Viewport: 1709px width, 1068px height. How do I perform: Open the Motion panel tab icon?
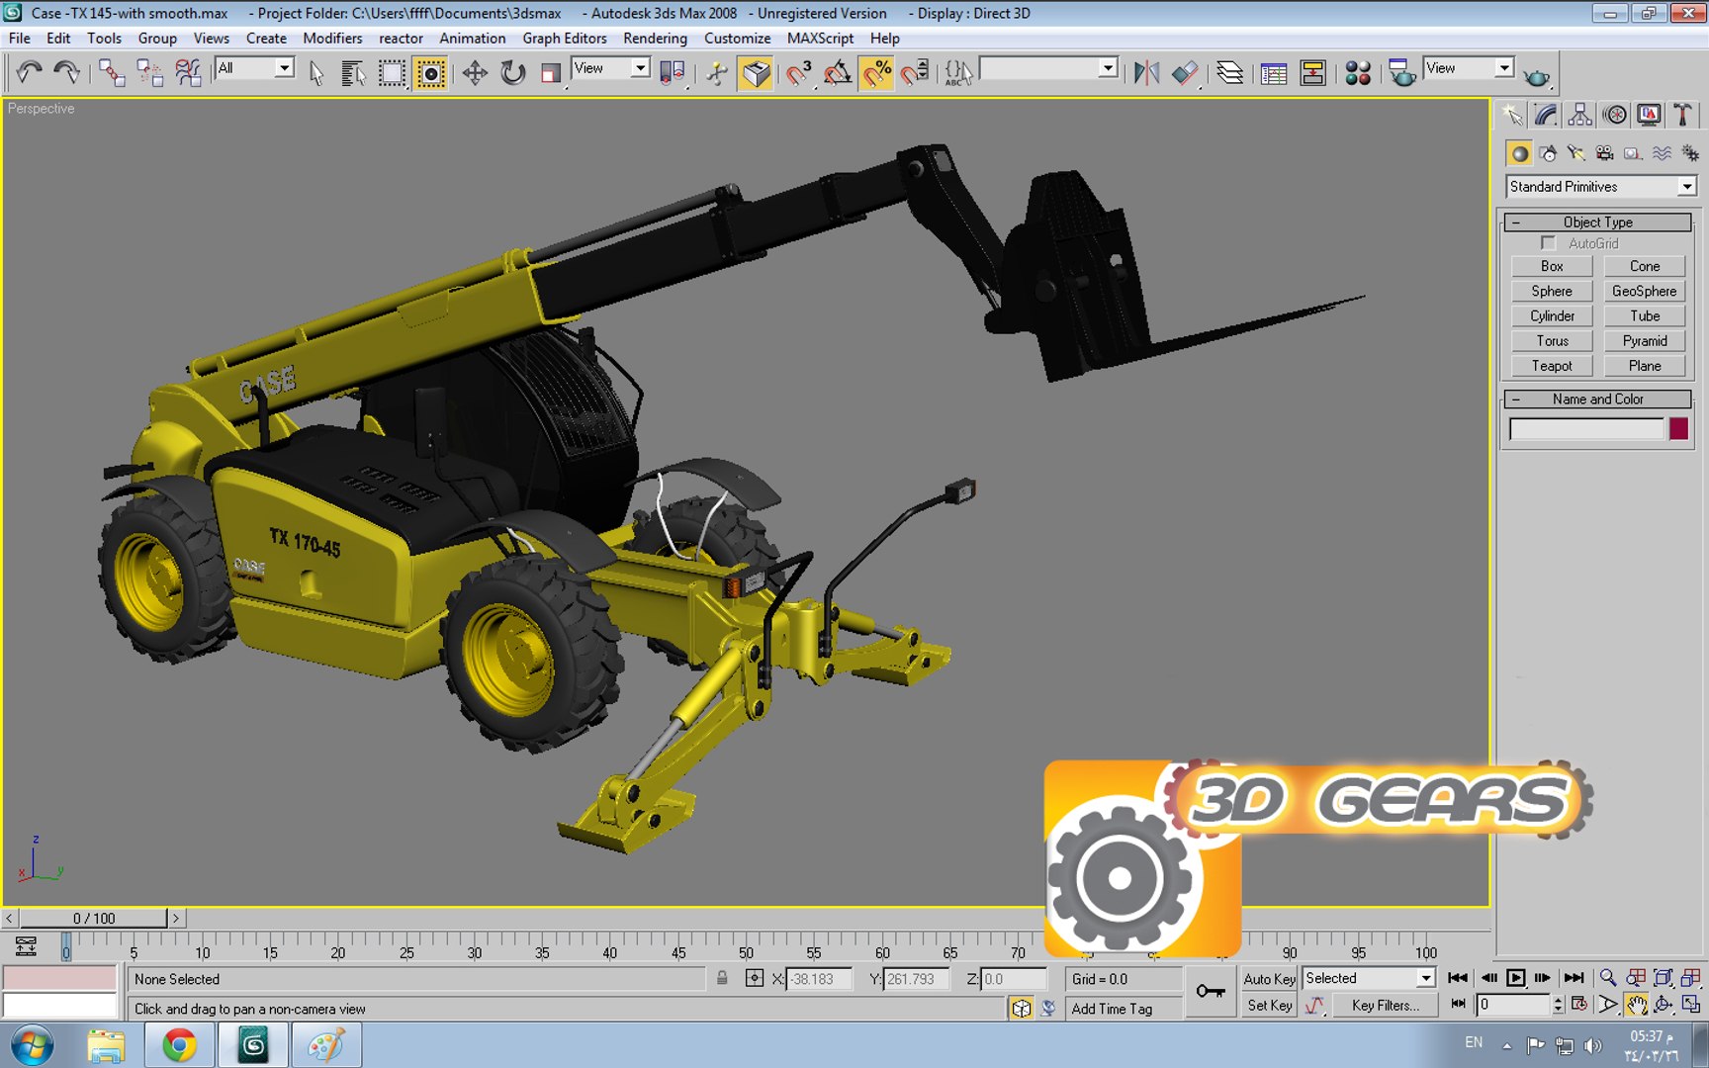tap(1614, 115)
